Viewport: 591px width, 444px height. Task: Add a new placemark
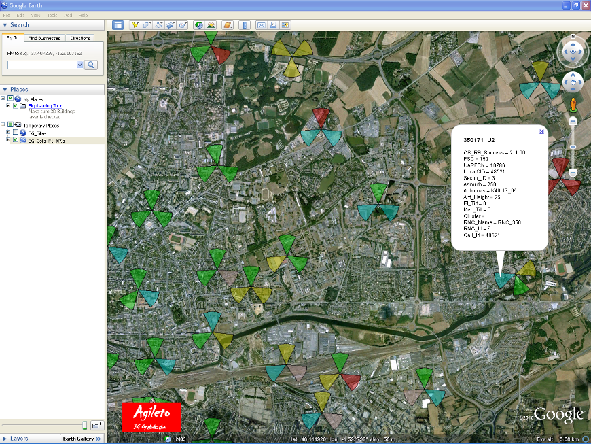tap(135, 25)
